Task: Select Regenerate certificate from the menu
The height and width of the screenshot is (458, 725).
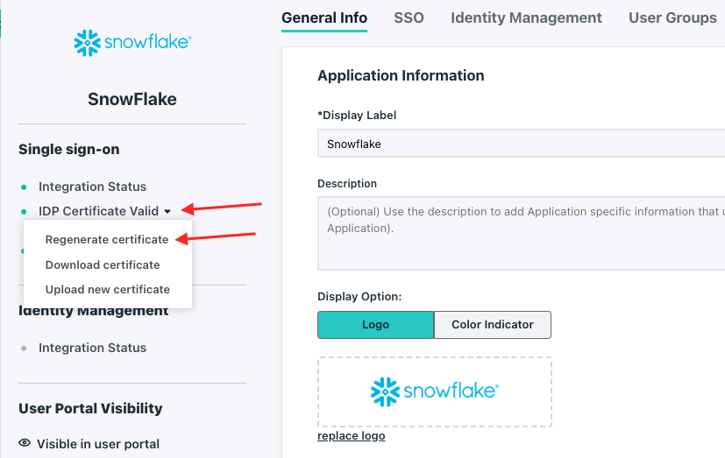Action: (107, 239)
